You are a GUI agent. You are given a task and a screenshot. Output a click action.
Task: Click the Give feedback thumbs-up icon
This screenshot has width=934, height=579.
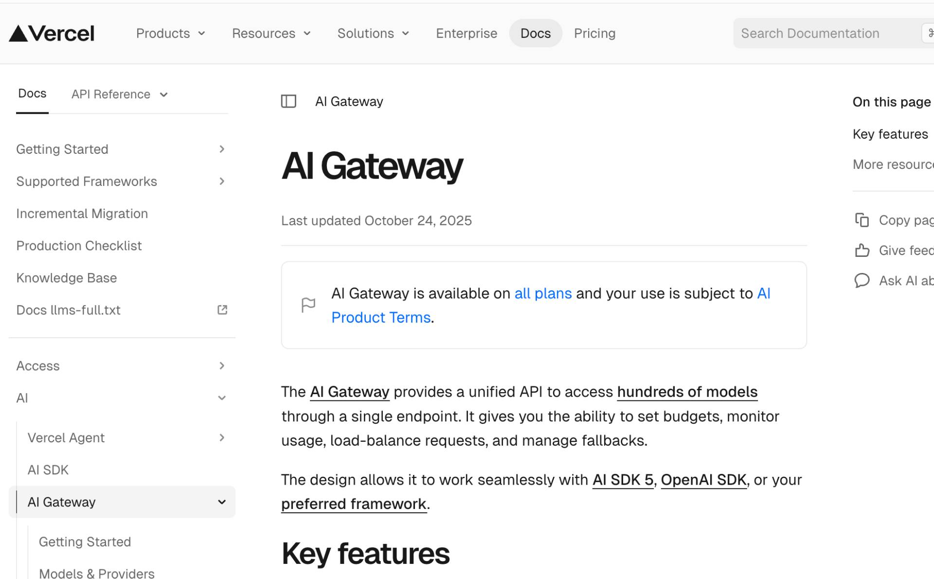pyautogui.click(x=862, y=250)
